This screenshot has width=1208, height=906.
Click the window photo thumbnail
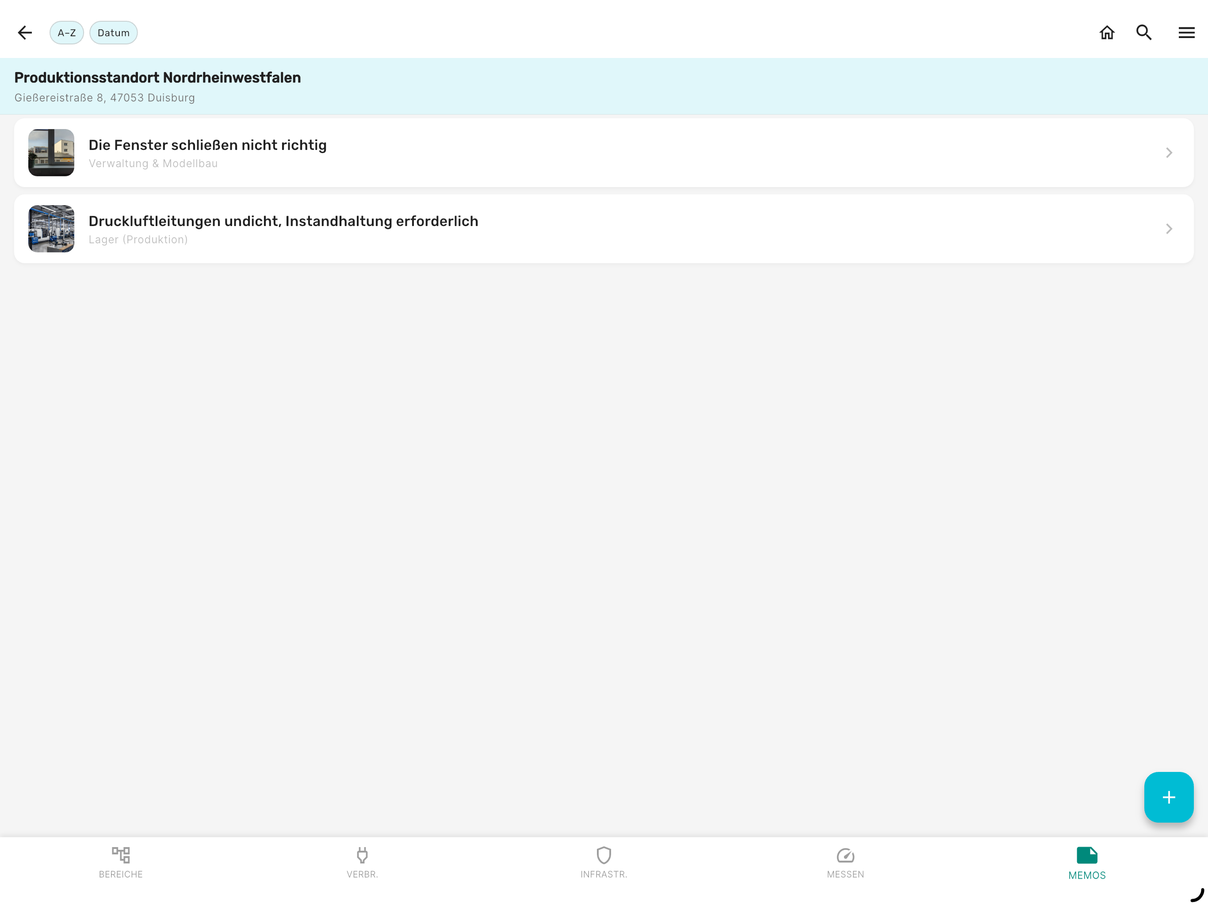pos(51,153)
